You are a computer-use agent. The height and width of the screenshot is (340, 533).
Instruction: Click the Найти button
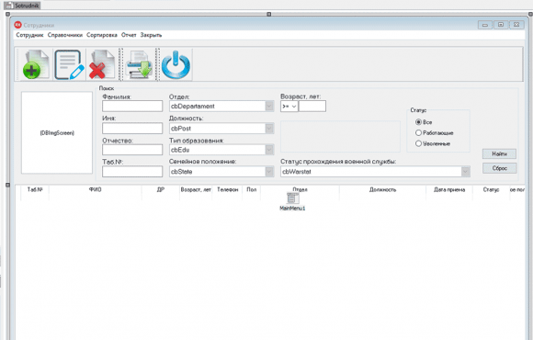click(x=499, y=154)
